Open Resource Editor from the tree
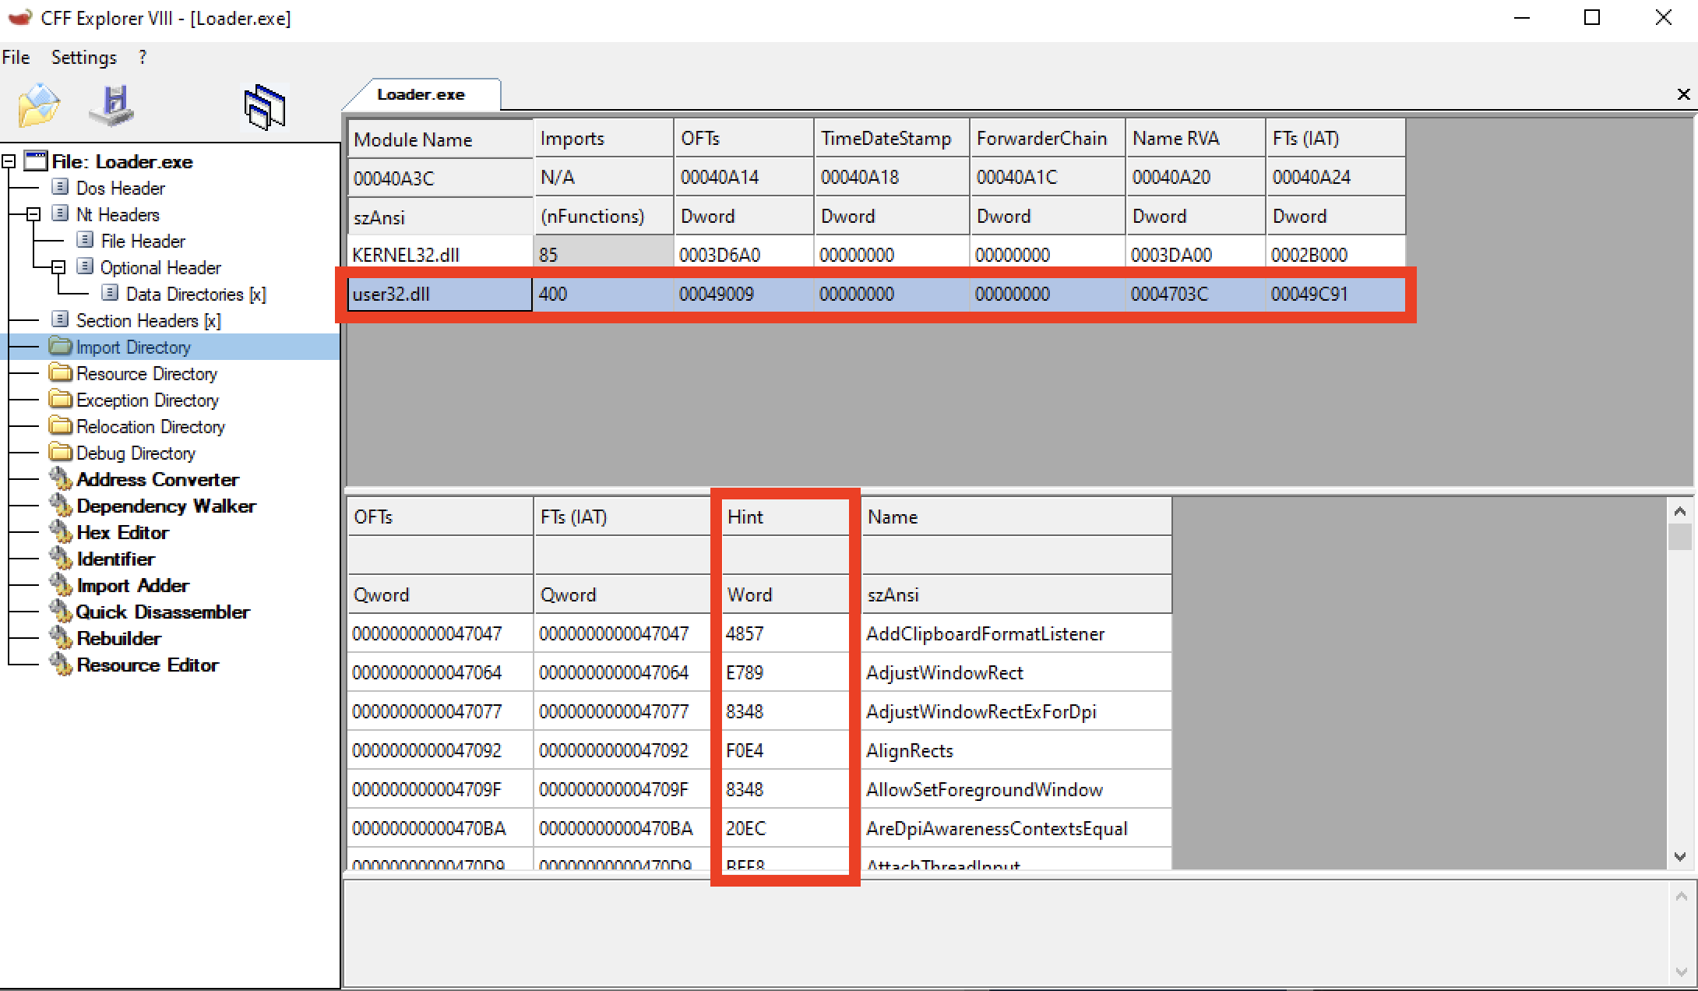Screen dimensions: 1698x991 click(x=147, y=665)
